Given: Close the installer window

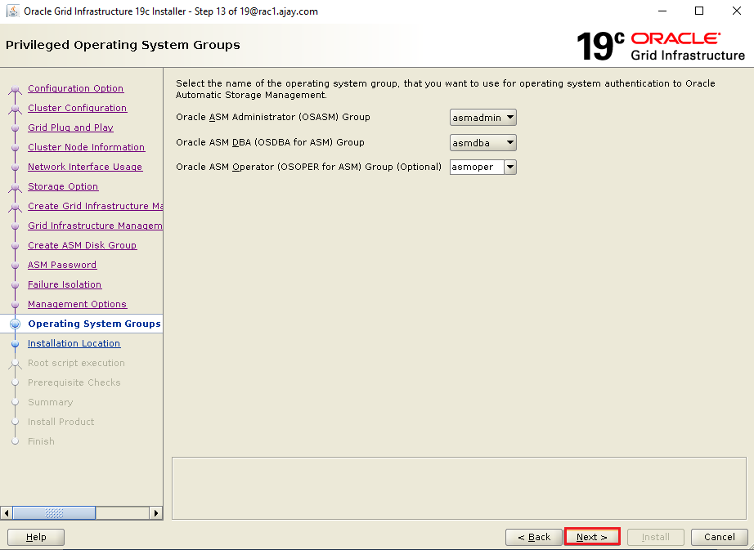Looking at the screenshot, I should pyautogui.click(x=736, y=11).
